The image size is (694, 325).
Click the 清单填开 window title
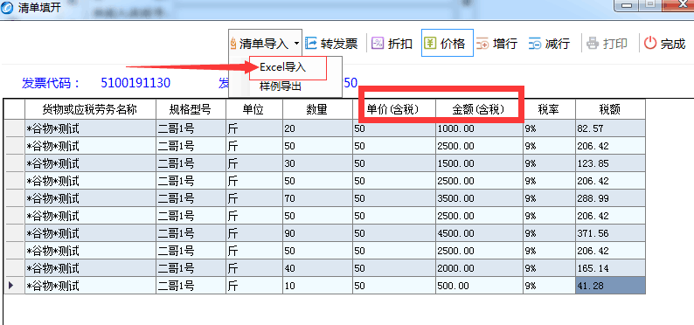(39, 7)
